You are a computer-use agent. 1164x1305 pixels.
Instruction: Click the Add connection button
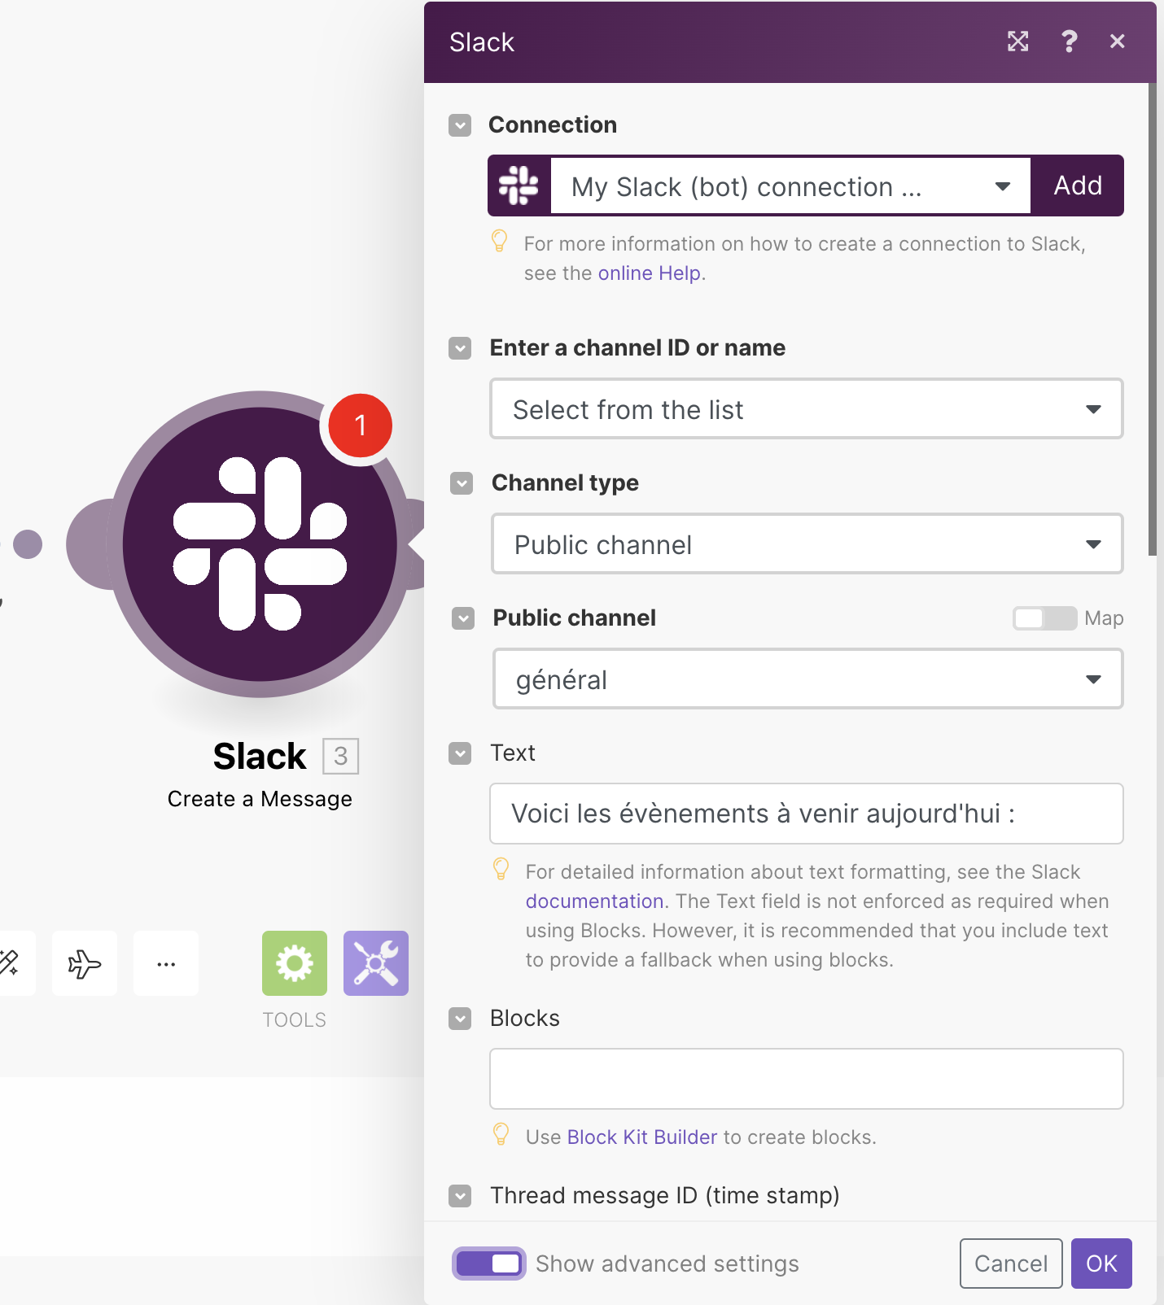click(1078, 185)
